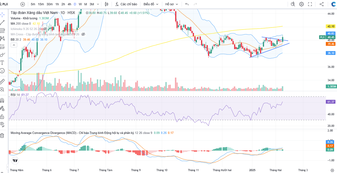Screen dimensions: 337x173
Task: Click the Tháng 10 time axis label
Action: pyautogui.click(x=162, y=170)
